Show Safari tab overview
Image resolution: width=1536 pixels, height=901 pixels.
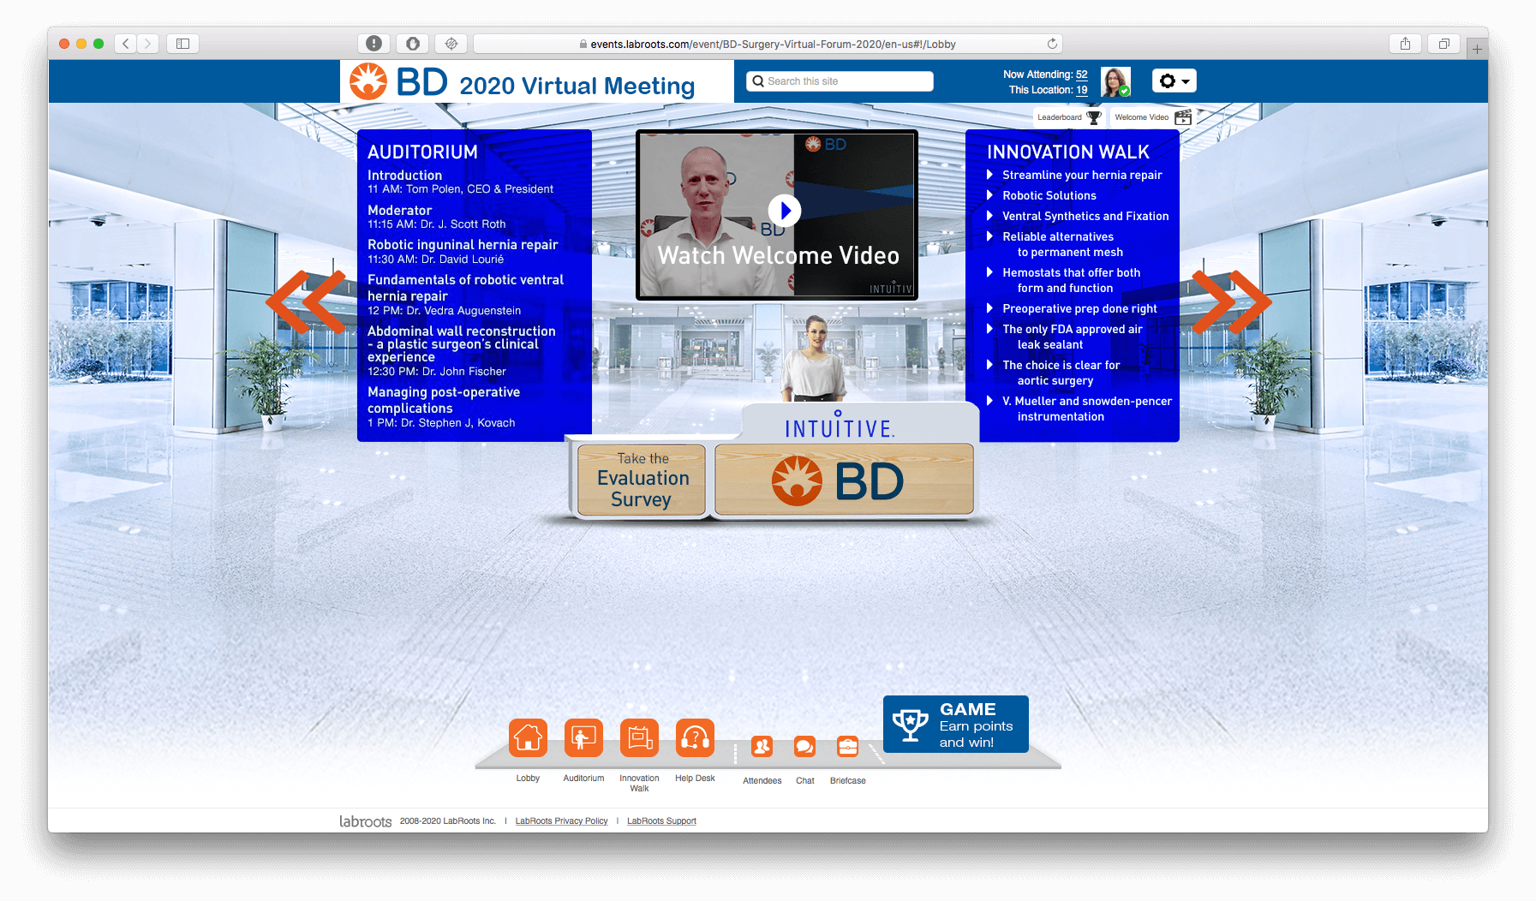tap(1443, 44)
